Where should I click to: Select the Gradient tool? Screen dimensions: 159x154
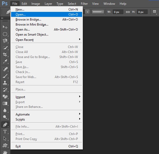[x=5, y=103]
